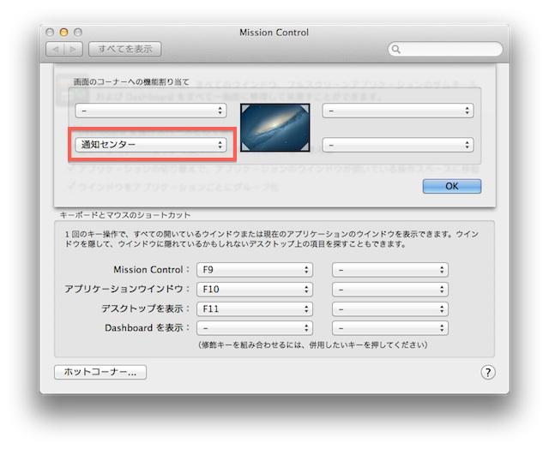
Task: Click the 画面のコーナーへの機能割り当て heading
Action: click(131, 81)
